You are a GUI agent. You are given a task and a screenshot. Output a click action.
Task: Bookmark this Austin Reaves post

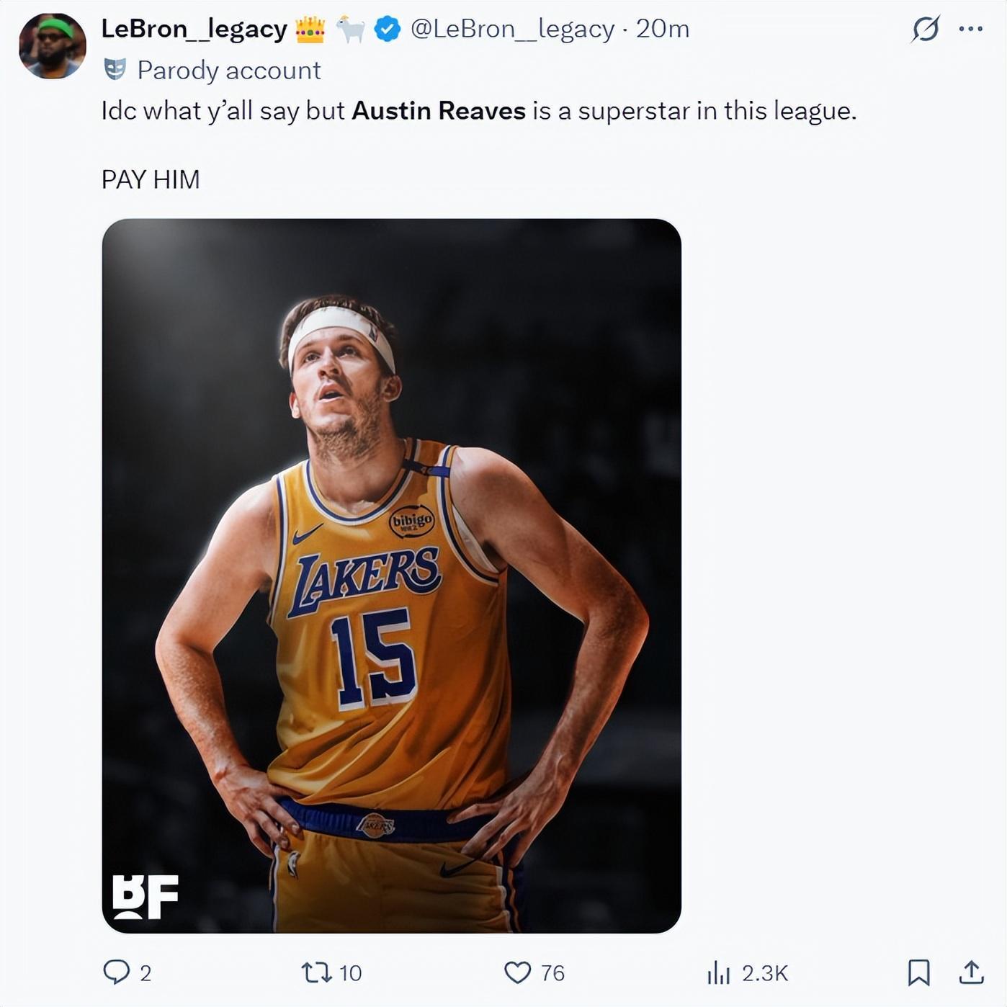point(918,972)
